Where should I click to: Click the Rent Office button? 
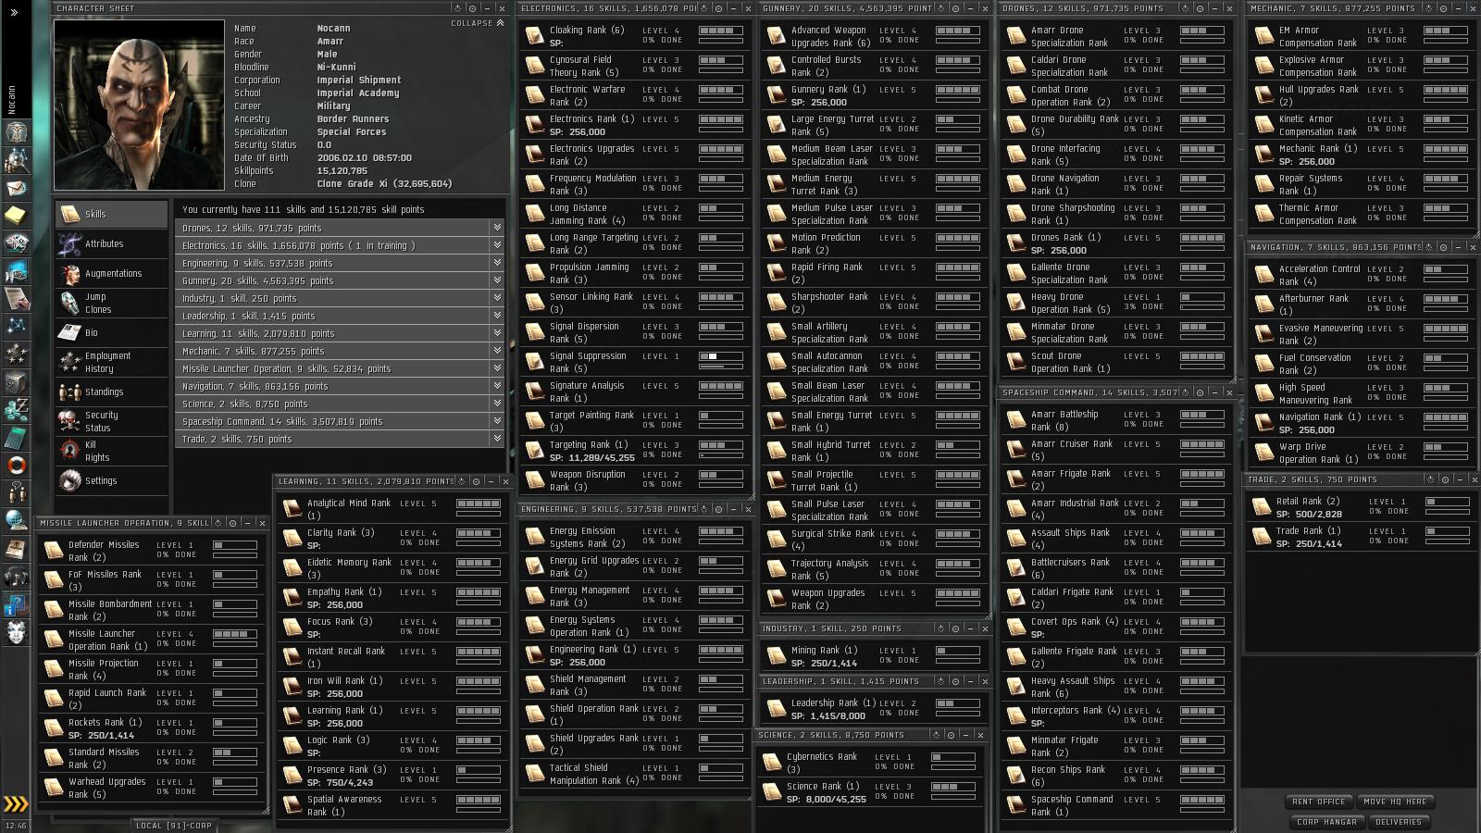pos(1319,802)
